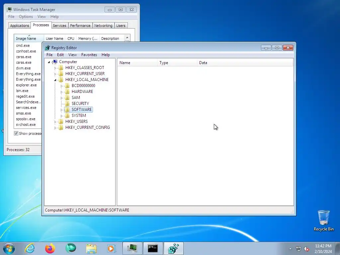The image size is (340, 255).
Task: Open Task Manager File menu
Action: click(11, 17)
